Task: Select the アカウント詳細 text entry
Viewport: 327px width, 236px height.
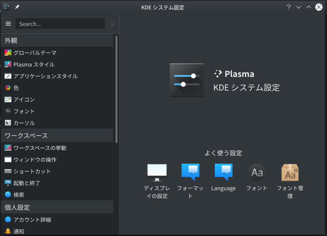Action: click(32, 220)
